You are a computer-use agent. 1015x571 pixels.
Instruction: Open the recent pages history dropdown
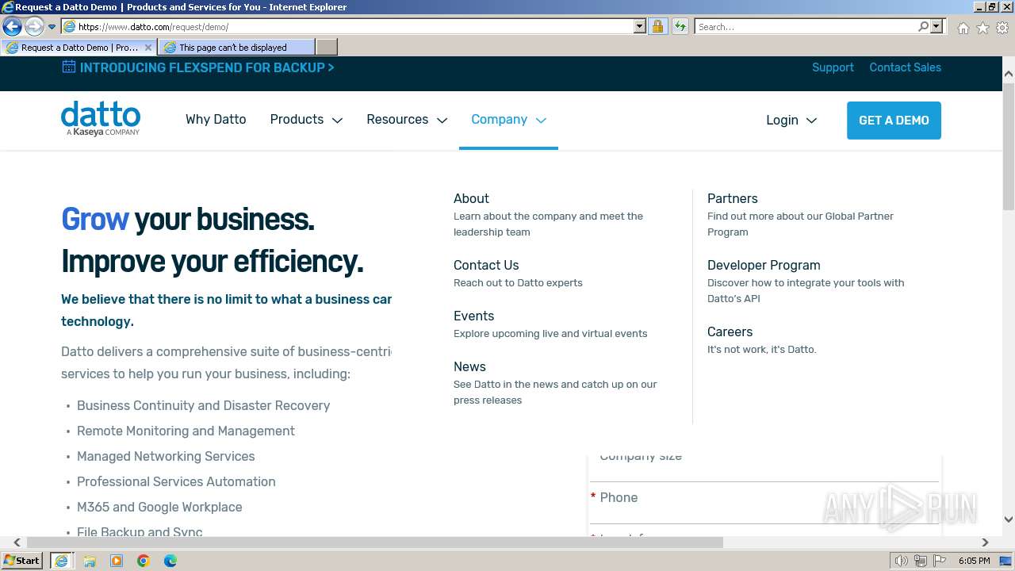[52, 27]
